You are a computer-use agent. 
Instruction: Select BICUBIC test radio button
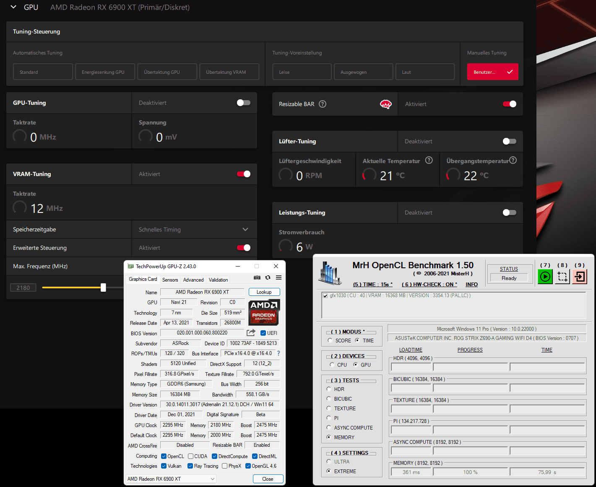pos(329,399)
